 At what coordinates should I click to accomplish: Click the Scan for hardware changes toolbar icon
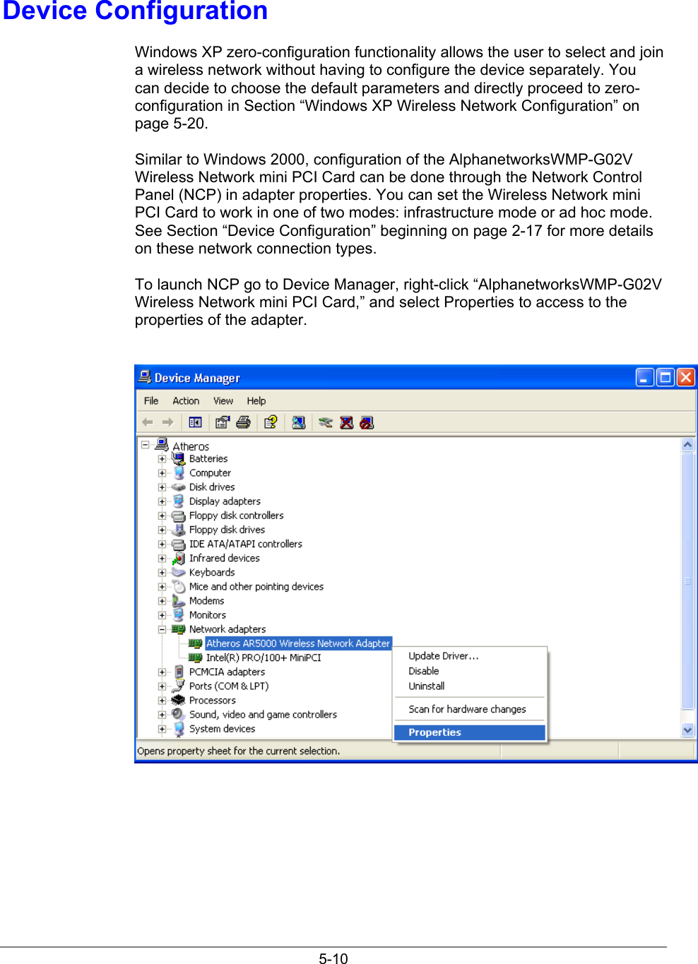[299, 422]
